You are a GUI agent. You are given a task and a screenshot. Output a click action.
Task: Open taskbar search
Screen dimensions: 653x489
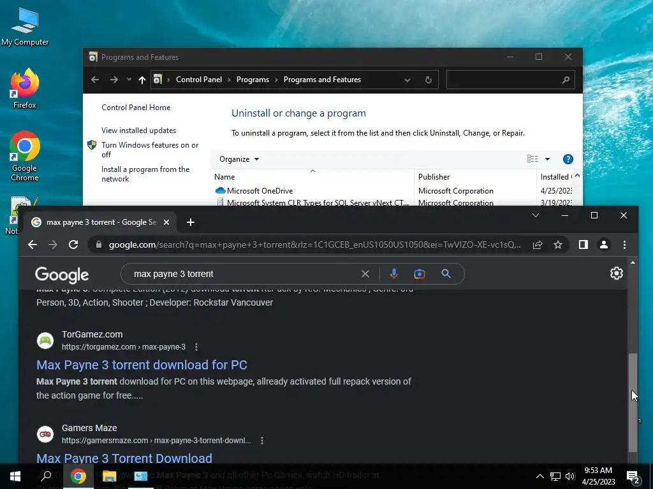pyautogui.click(x=46, y=476)
